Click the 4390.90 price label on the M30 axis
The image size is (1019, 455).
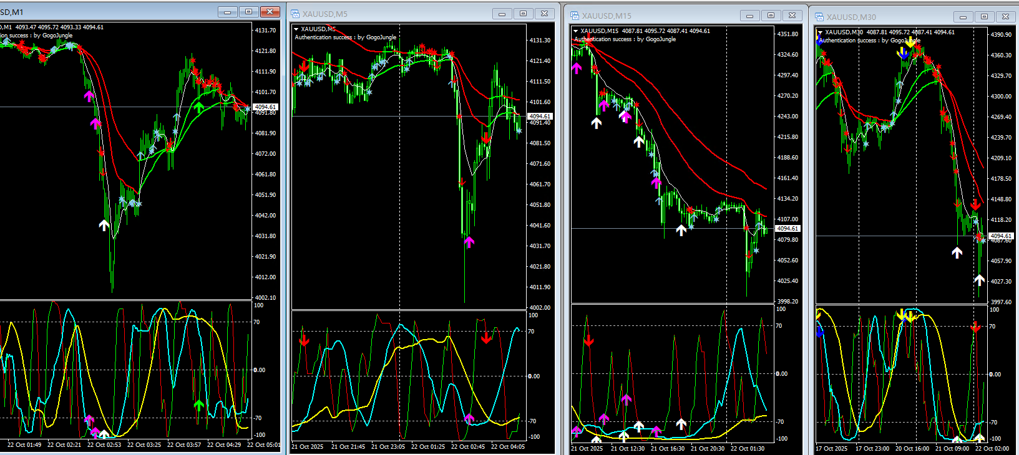tap(1002, 35)
